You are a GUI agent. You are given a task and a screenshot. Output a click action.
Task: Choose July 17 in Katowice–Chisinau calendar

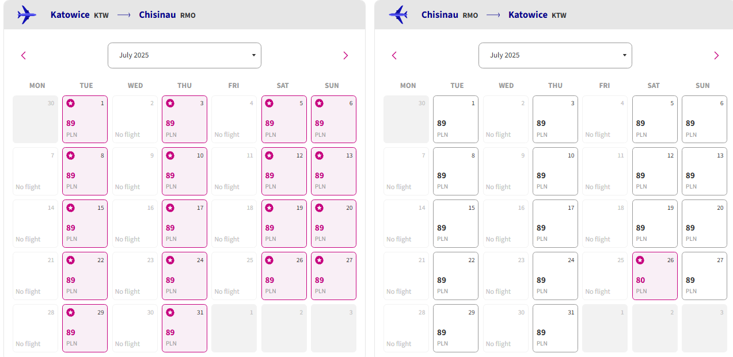[x=184, y=224]
